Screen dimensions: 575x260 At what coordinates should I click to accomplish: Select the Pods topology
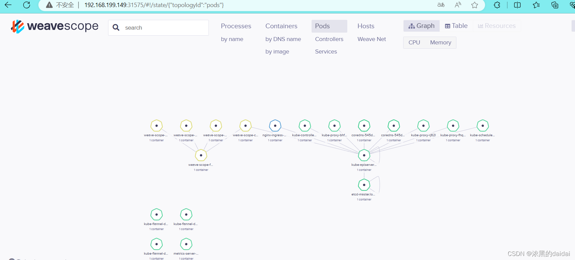pos(329,26)
